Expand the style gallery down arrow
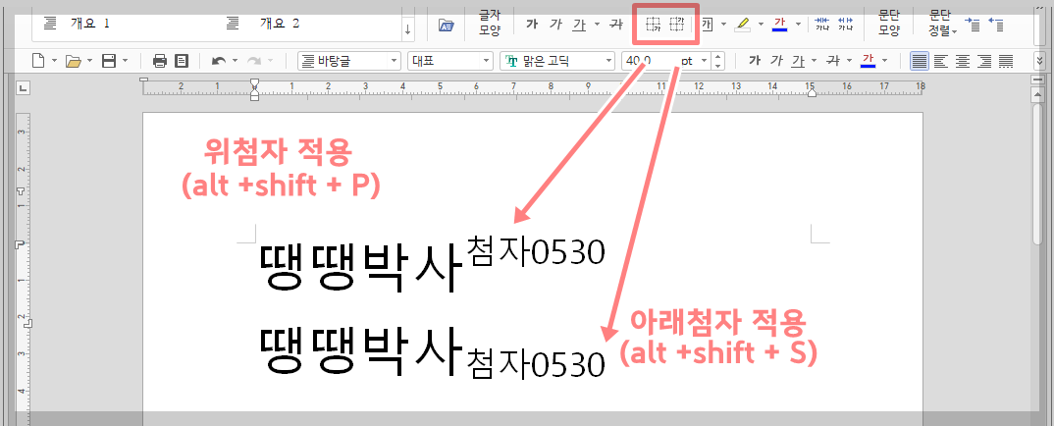 click(x=408, y=30)
